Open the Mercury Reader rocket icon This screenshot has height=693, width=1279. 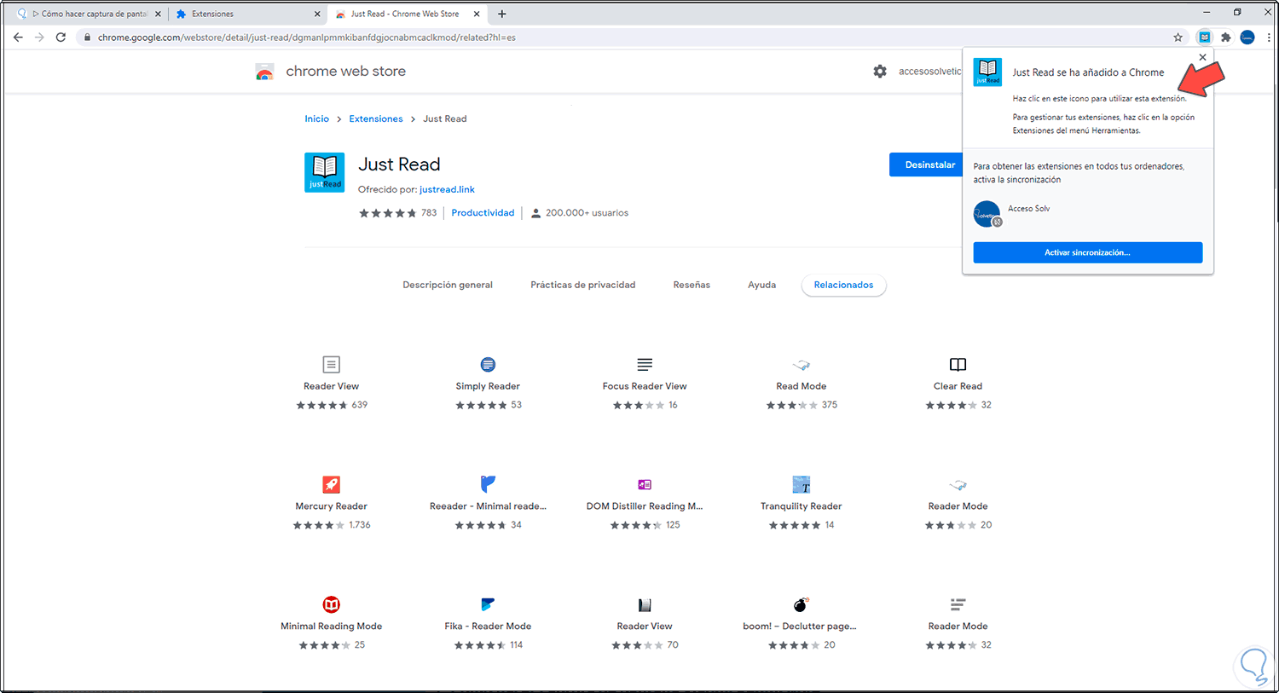pyautogui.click(x=332, y=484)
